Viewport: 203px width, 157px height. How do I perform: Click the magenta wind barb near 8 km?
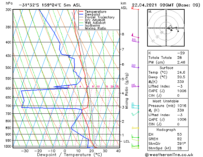135,36
